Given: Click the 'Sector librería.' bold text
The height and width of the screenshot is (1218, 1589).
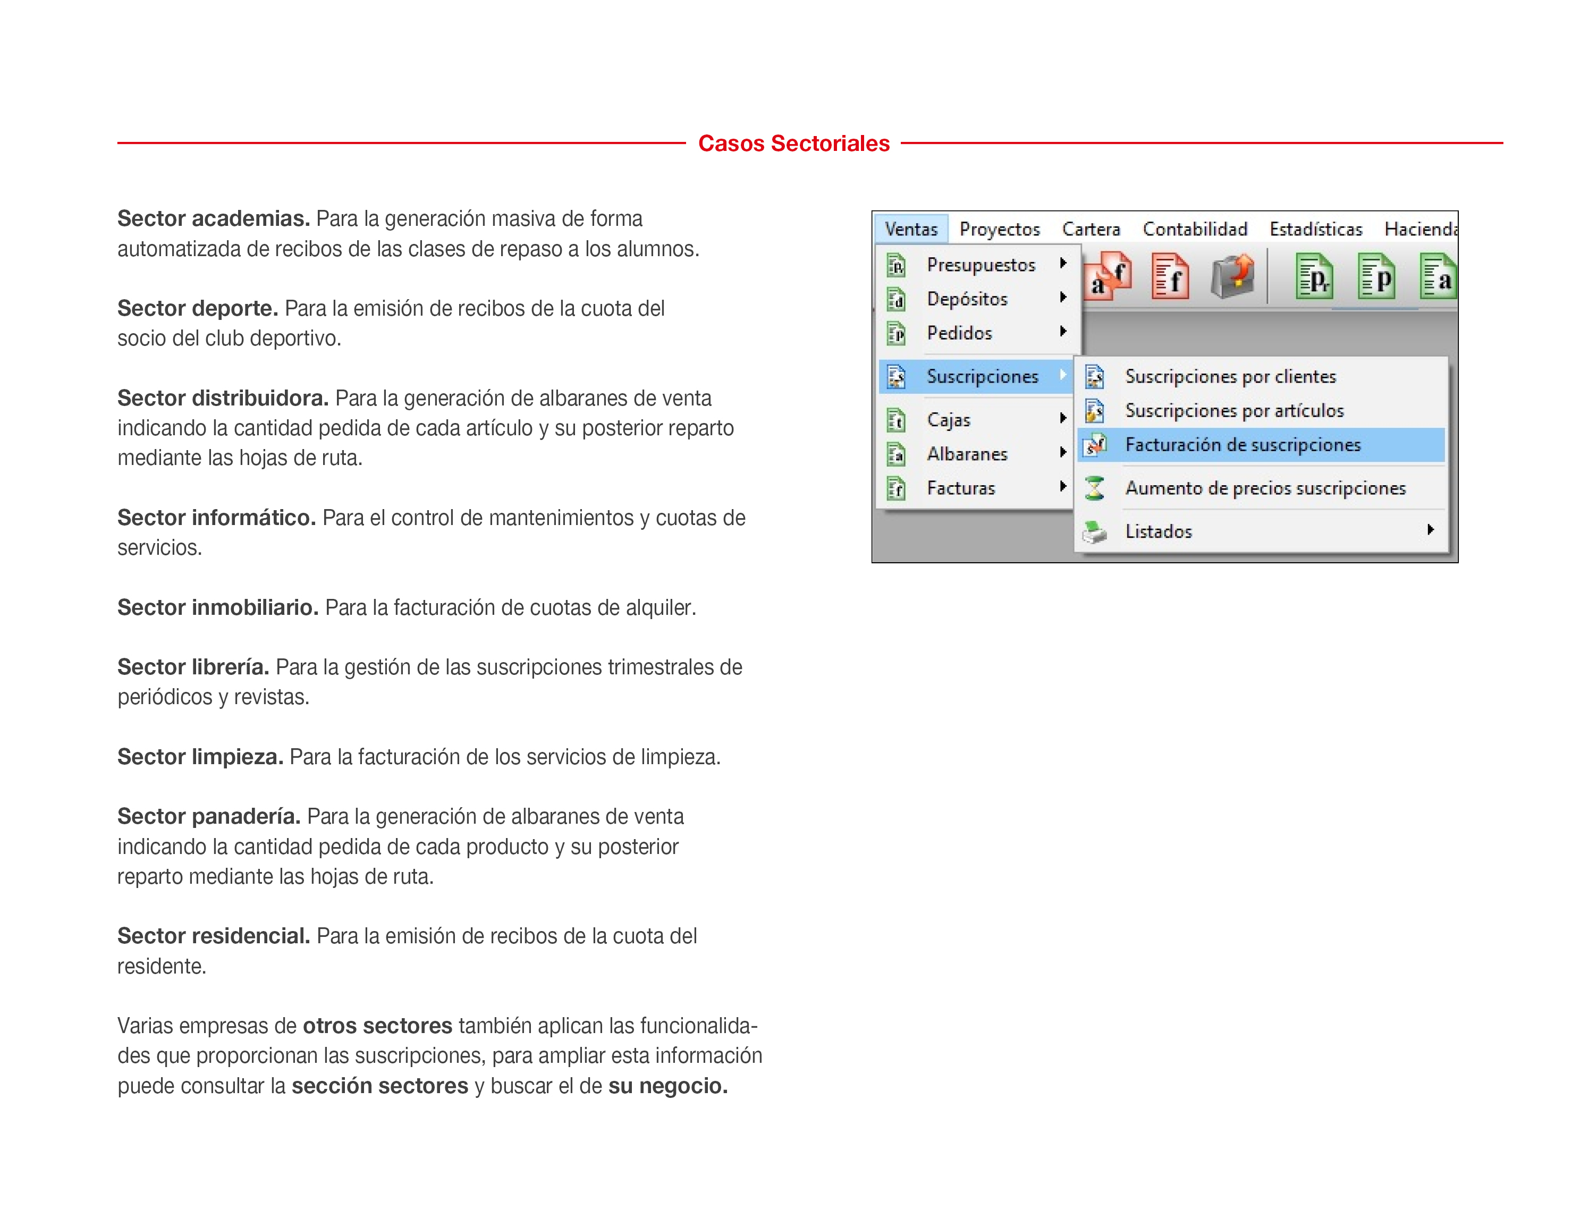Looking at the screenshot, I should point(193,667).
